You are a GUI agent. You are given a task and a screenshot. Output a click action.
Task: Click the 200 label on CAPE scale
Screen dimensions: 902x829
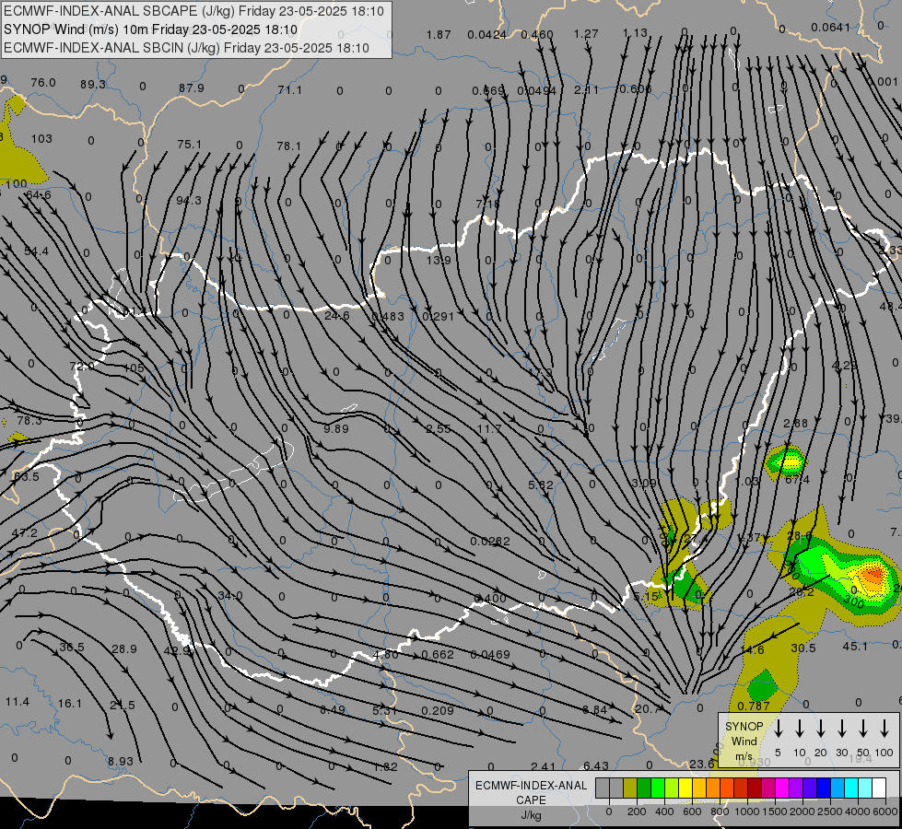tap(637, 811)
